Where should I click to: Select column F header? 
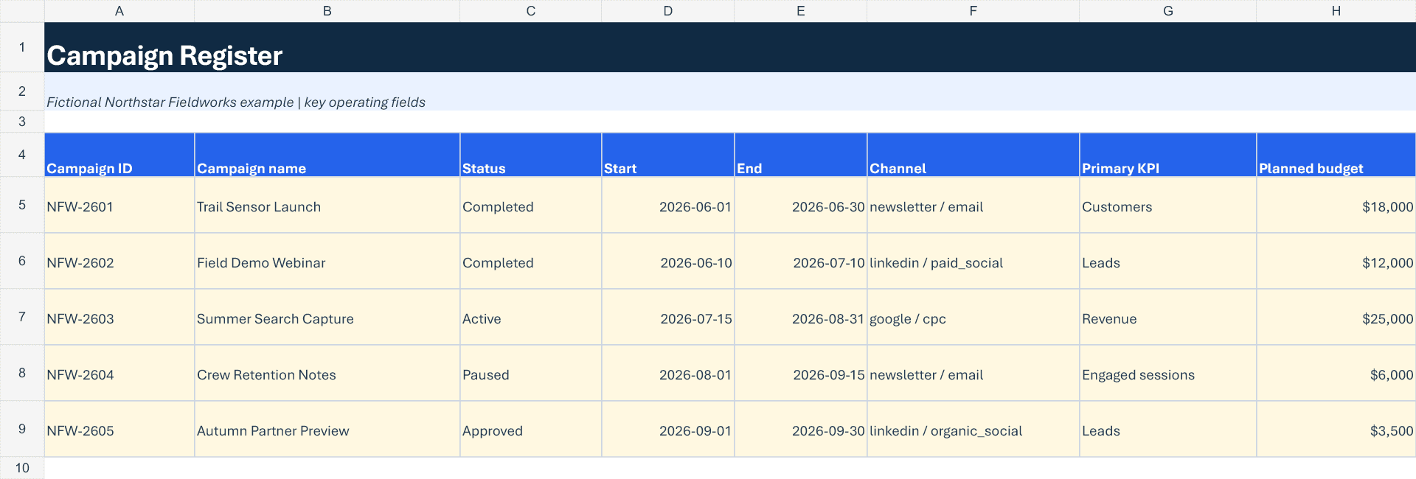[x=974, y=11]
